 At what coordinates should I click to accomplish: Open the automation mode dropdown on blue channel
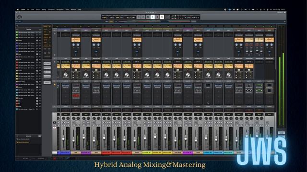(x=66, y=115)
